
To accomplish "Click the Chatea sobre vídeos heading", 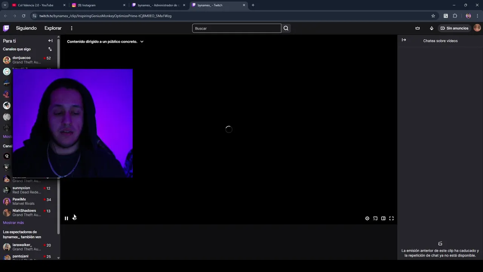I will pos(440,41).
